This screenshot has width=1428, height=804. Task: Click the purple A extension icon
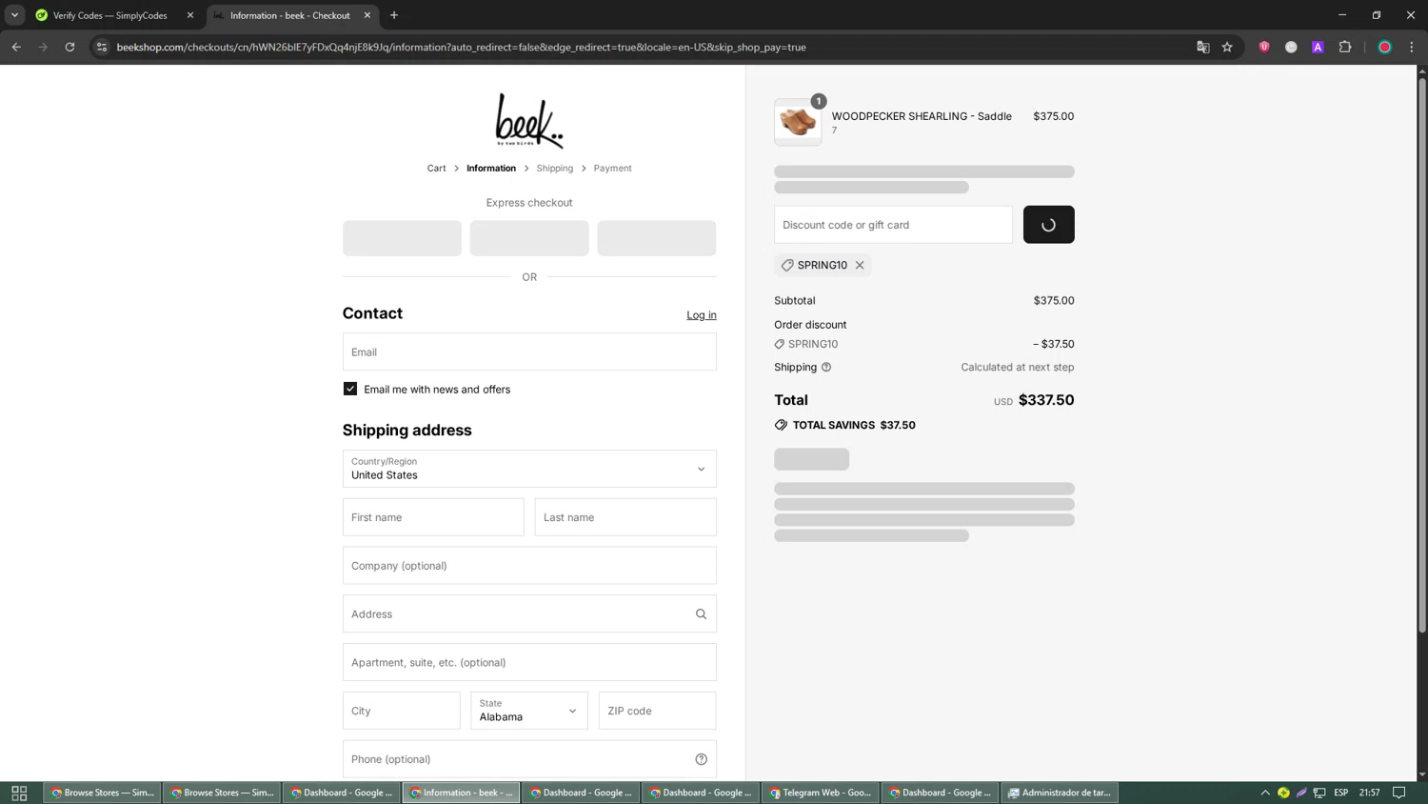tap(1318, 47)
